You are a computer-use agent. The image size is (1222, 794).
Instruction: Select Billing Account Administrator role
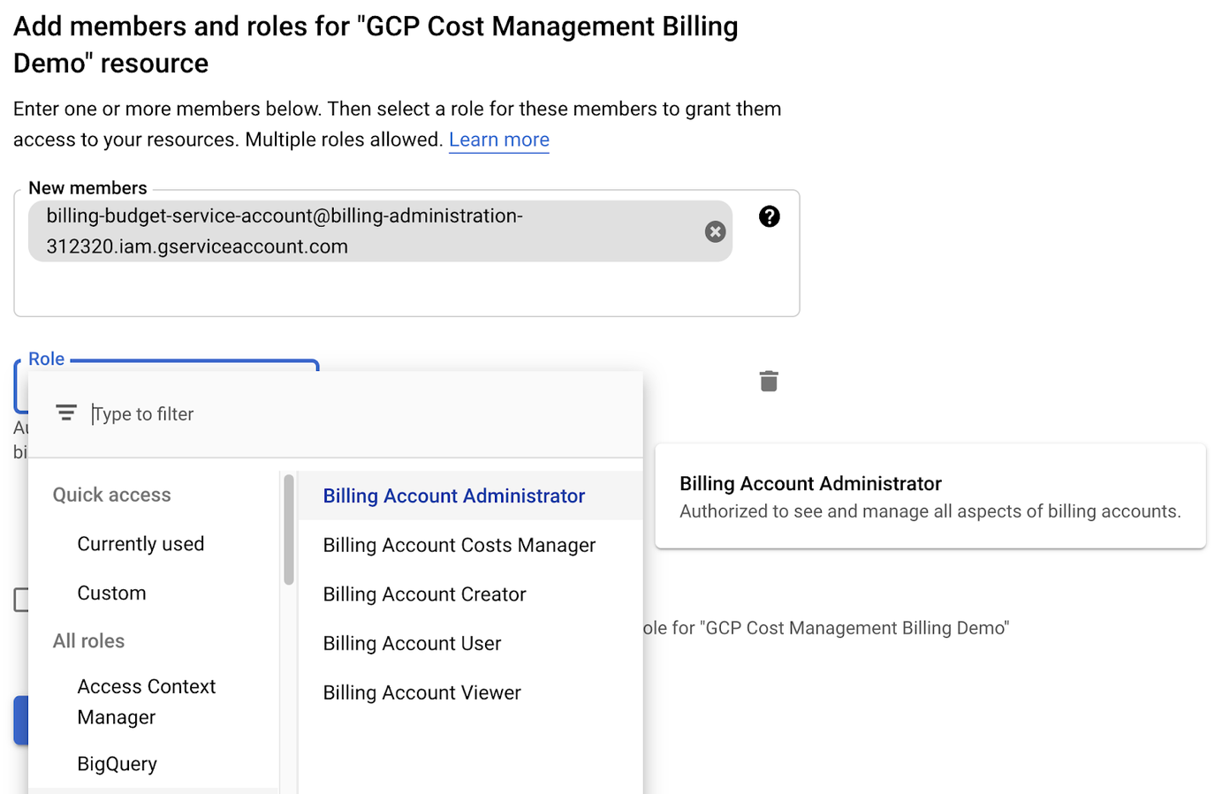[470, 495]
